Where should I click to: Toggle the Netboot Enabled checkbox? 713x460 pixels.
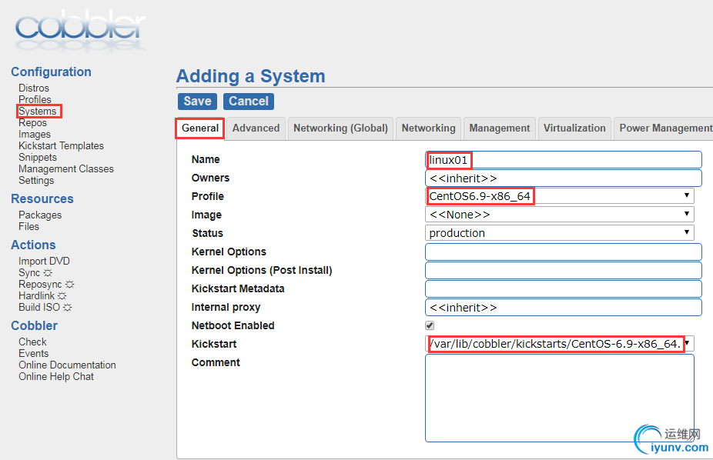[430, 325]
